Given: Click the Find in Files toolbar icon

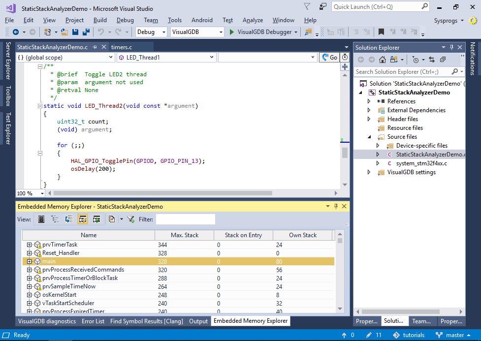Looking at the screenshot, I should coord(308,32).
